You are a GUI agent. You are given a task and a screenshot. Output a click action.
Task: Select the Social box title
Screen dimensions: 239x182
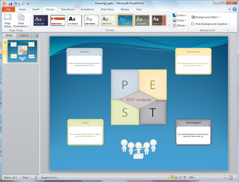85,123
